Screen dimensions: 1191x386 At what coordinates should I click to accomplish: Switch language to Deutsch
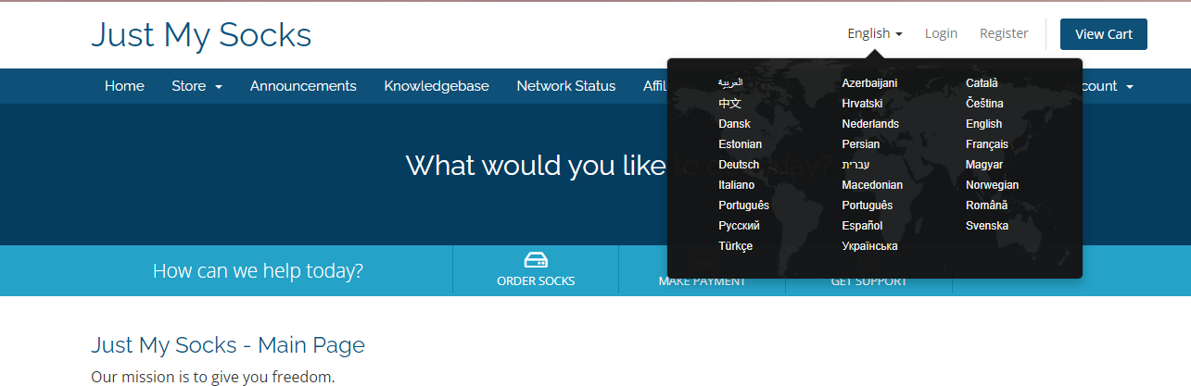click(739, 165)
